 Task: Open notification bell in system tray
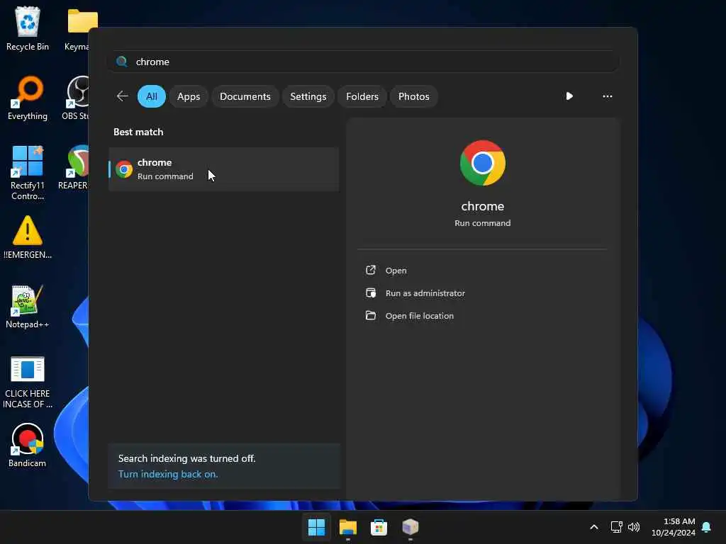tap(707, 527)
